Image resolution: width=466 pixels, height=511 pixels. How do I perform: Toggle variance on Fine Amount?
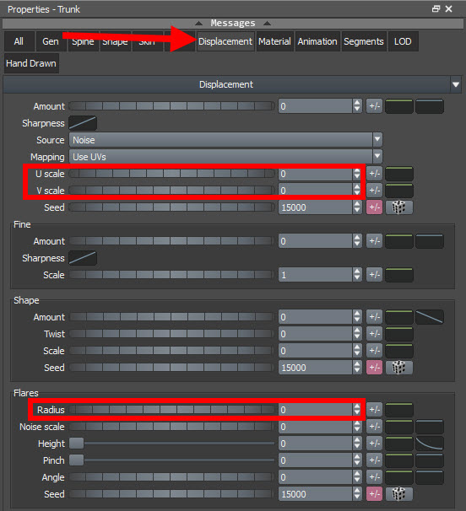tap(374, 241)
